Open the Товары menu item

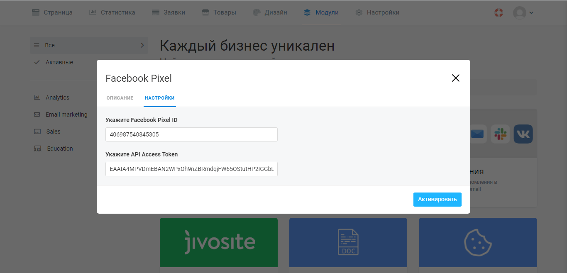click(219, 12)
